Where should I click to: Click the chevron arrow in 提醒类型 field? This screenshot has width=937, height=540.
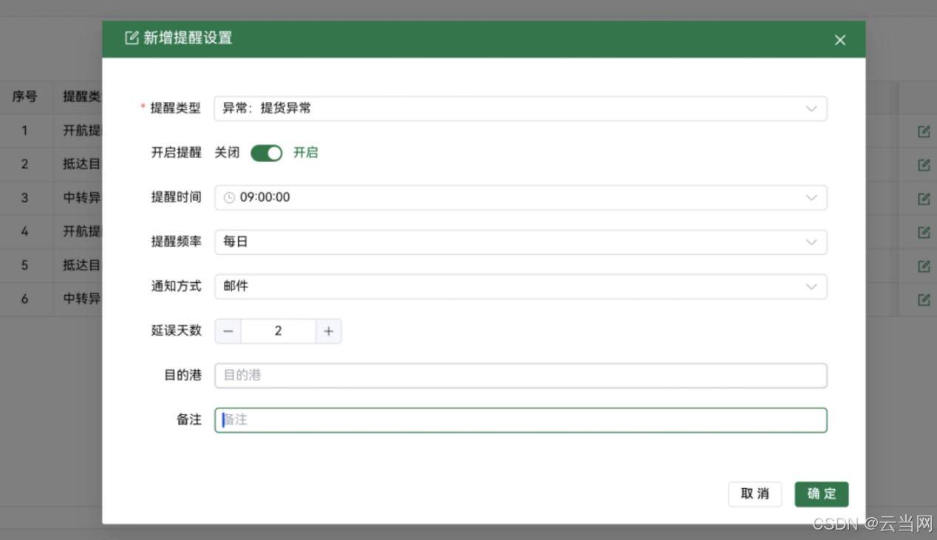811,109
